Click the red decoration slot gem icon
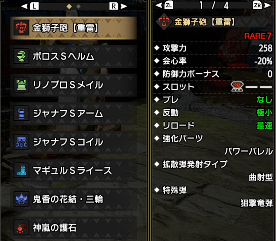 click(x=237, y=87)
